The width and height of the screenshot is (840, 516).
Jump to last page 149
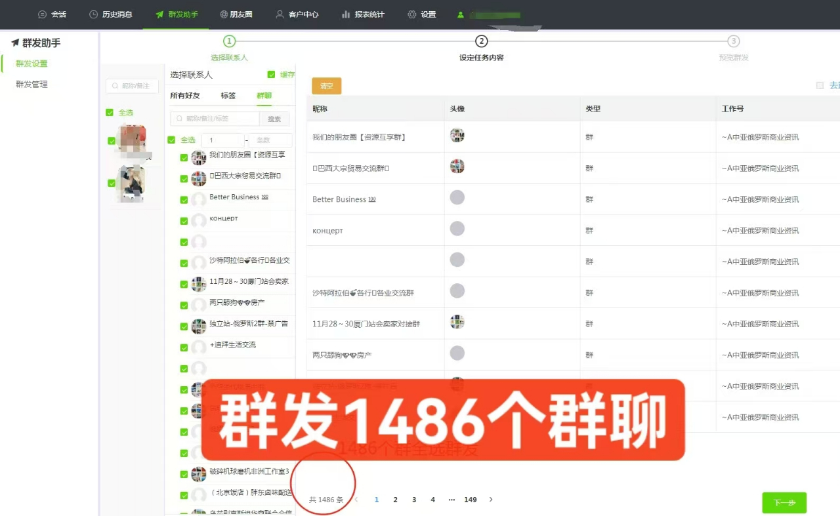(x=471, y=500)
